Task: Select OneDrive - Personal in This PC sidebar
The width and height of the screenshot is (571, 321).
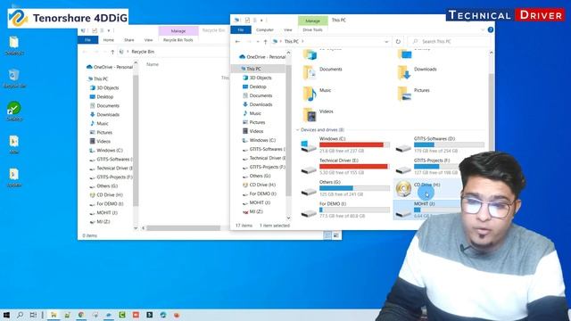Action: click(262, 57)
